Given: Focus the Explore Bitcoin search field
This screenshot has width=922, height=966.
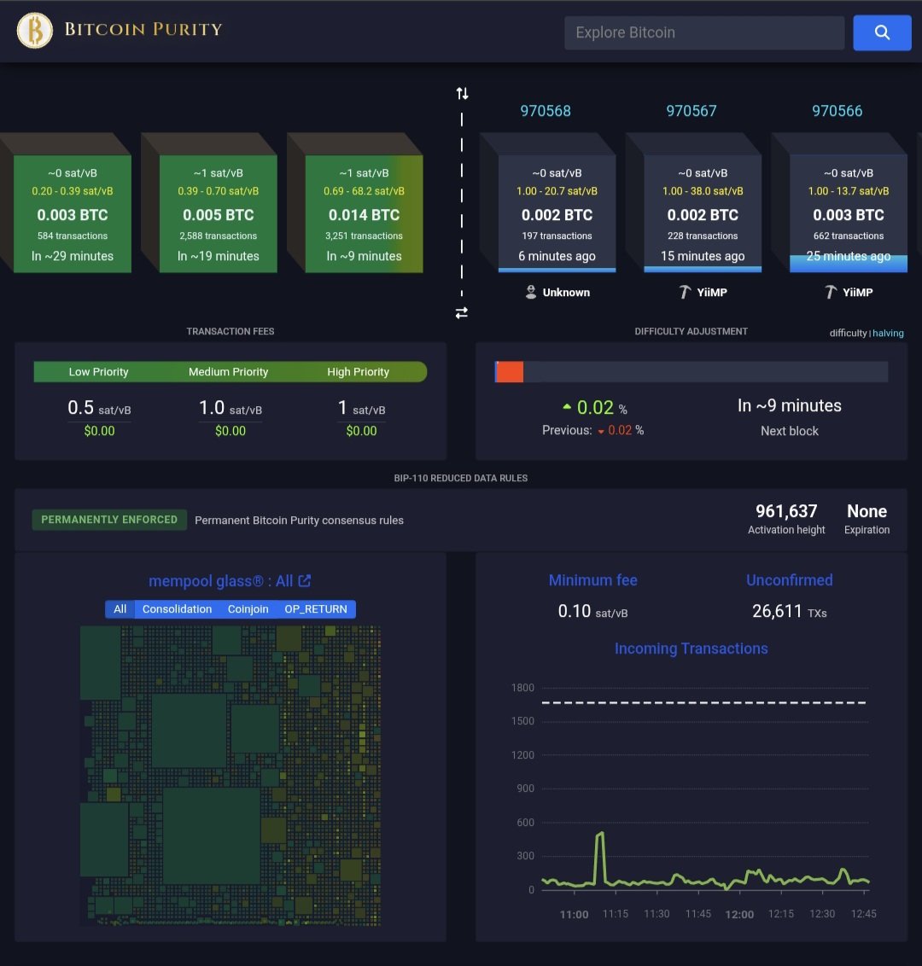Looking at the screenshot, I should pos(704,32).
